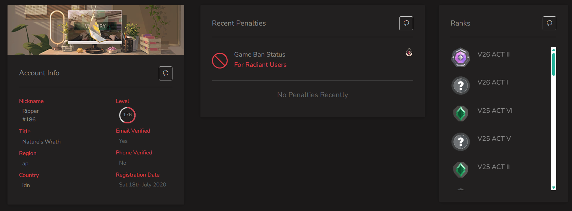This screenshot has height=211, width=572.
Task: Click the 'For Radiant Users' link text
Action: pyautogui.click(x=260, y=65)
